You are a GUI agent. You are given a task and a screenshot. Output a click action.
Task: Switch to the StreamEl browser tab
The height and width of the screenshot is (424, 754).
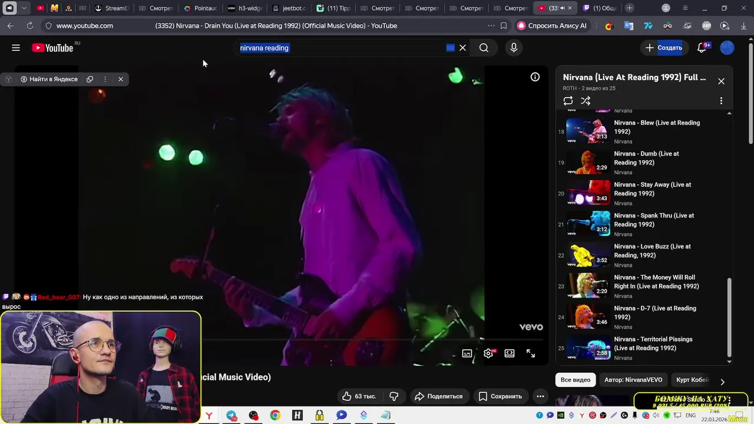111,8
